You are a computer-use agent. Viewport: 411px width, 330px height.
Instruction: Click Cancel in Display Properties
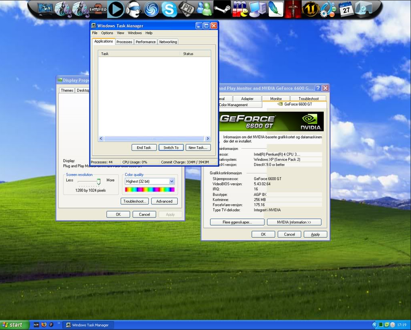144,214
